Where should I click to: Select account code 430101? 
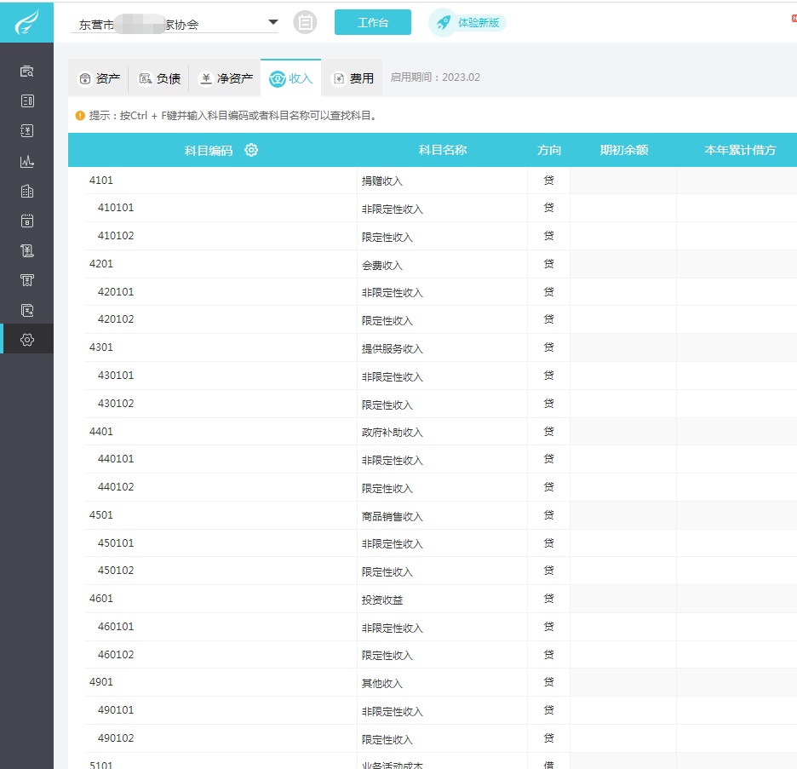pos(116,375)
